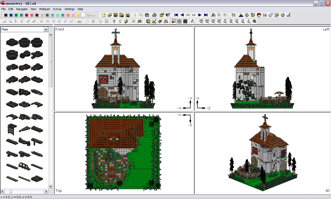Click the Save As floppy icon
This screenshot has width=331, height=199.
click(x=122, y=15)
